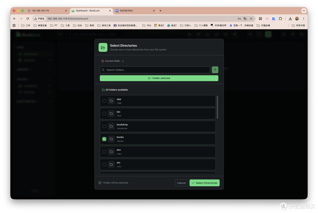Check the app folder checkbox
This screenshot has width=318, height=213.
104,101
